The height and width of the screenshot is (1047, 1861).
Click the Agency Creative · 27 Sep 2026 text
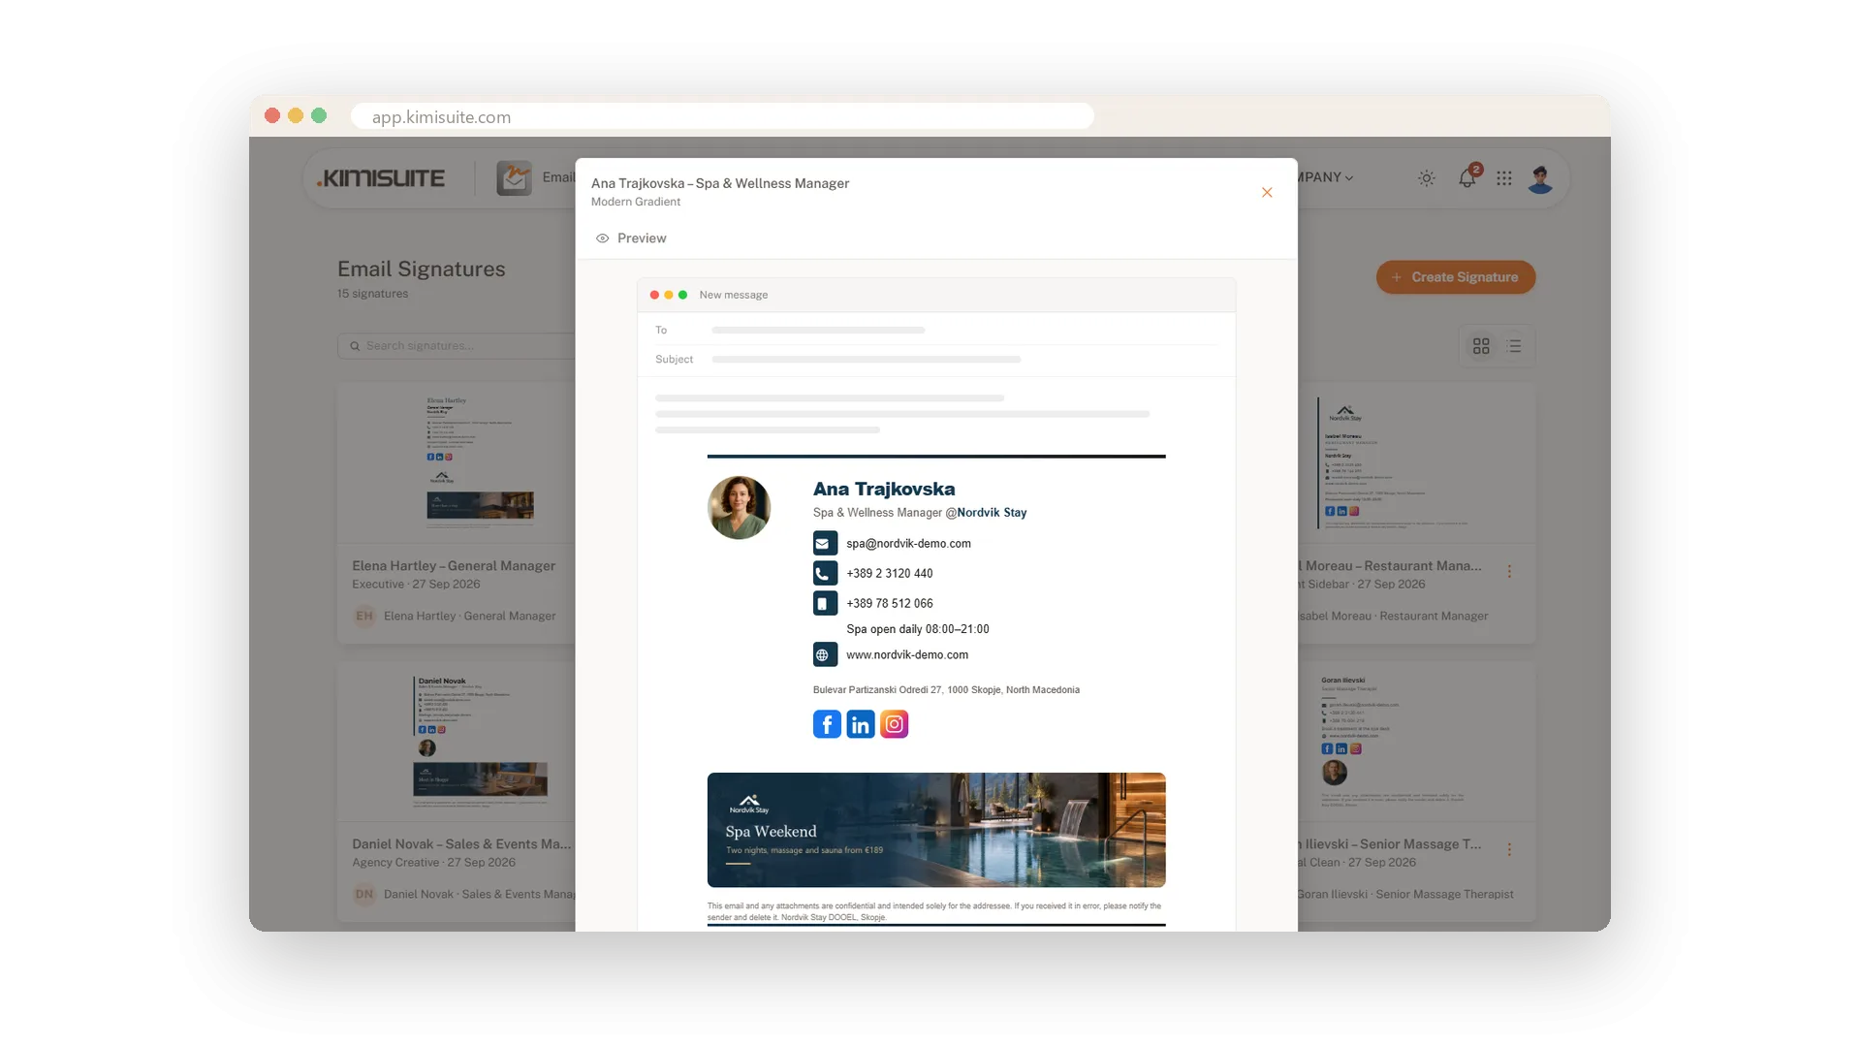pyautogui.click(x=434, y=863)
